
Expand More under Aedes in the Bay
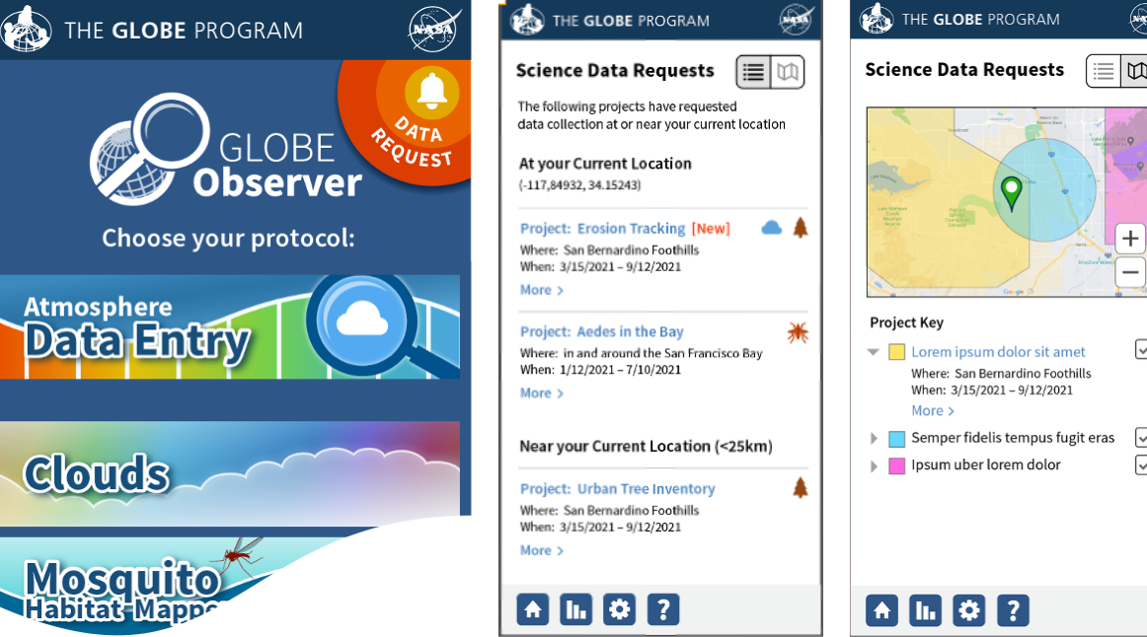[541, 393]
